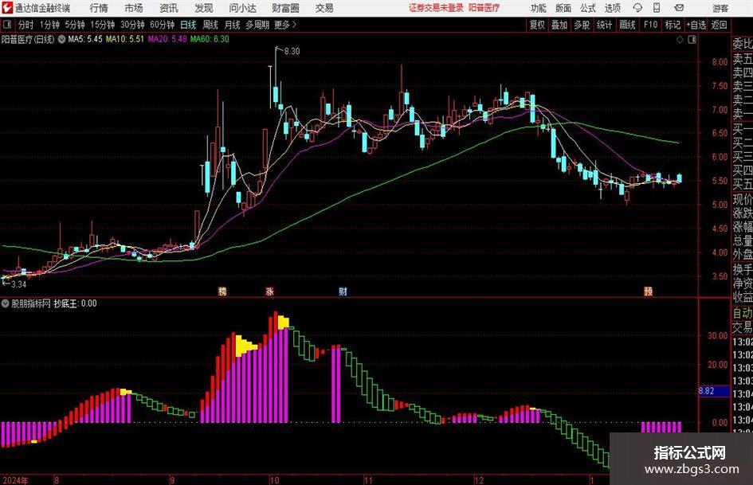
Task: Open the 交易 menu
Action: 324,8
